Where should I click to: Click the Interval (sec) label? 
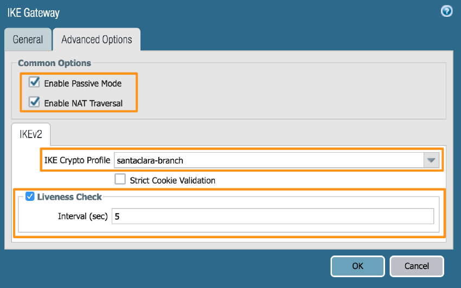[82, 216]
